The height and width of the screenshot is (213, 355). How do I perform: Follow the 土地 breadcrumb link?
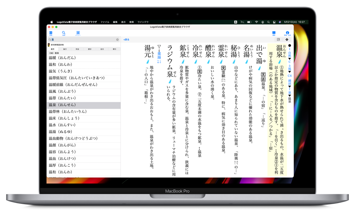[290, 67]
